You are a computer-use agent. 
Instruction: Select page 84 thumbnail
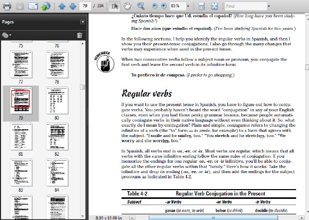coord(57,173)
